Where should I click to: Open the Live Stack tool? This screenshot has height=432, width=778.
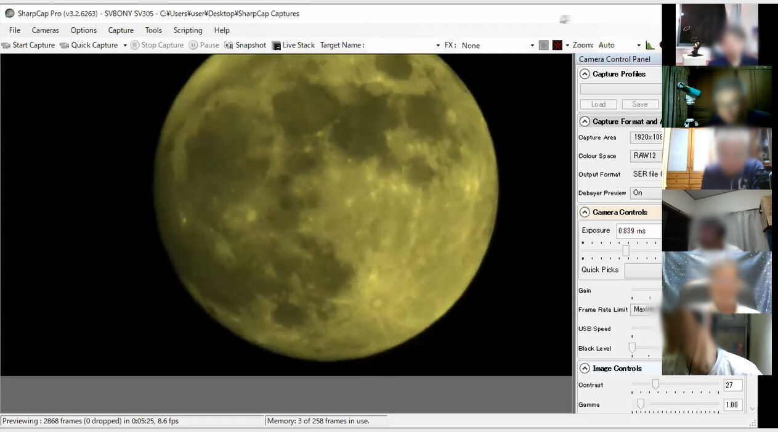click(x=293, y=45)
